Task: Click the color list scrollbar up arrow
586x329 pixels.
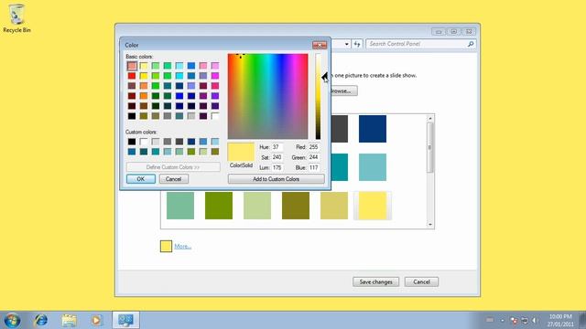Action: tap(430, 119)
